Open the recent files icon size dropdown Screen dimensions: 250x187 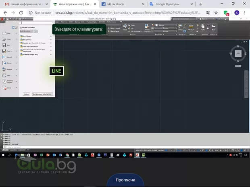[x=35, y=31]
